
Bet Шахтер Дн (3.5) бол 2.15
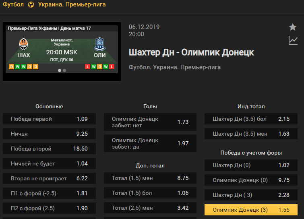251,119
